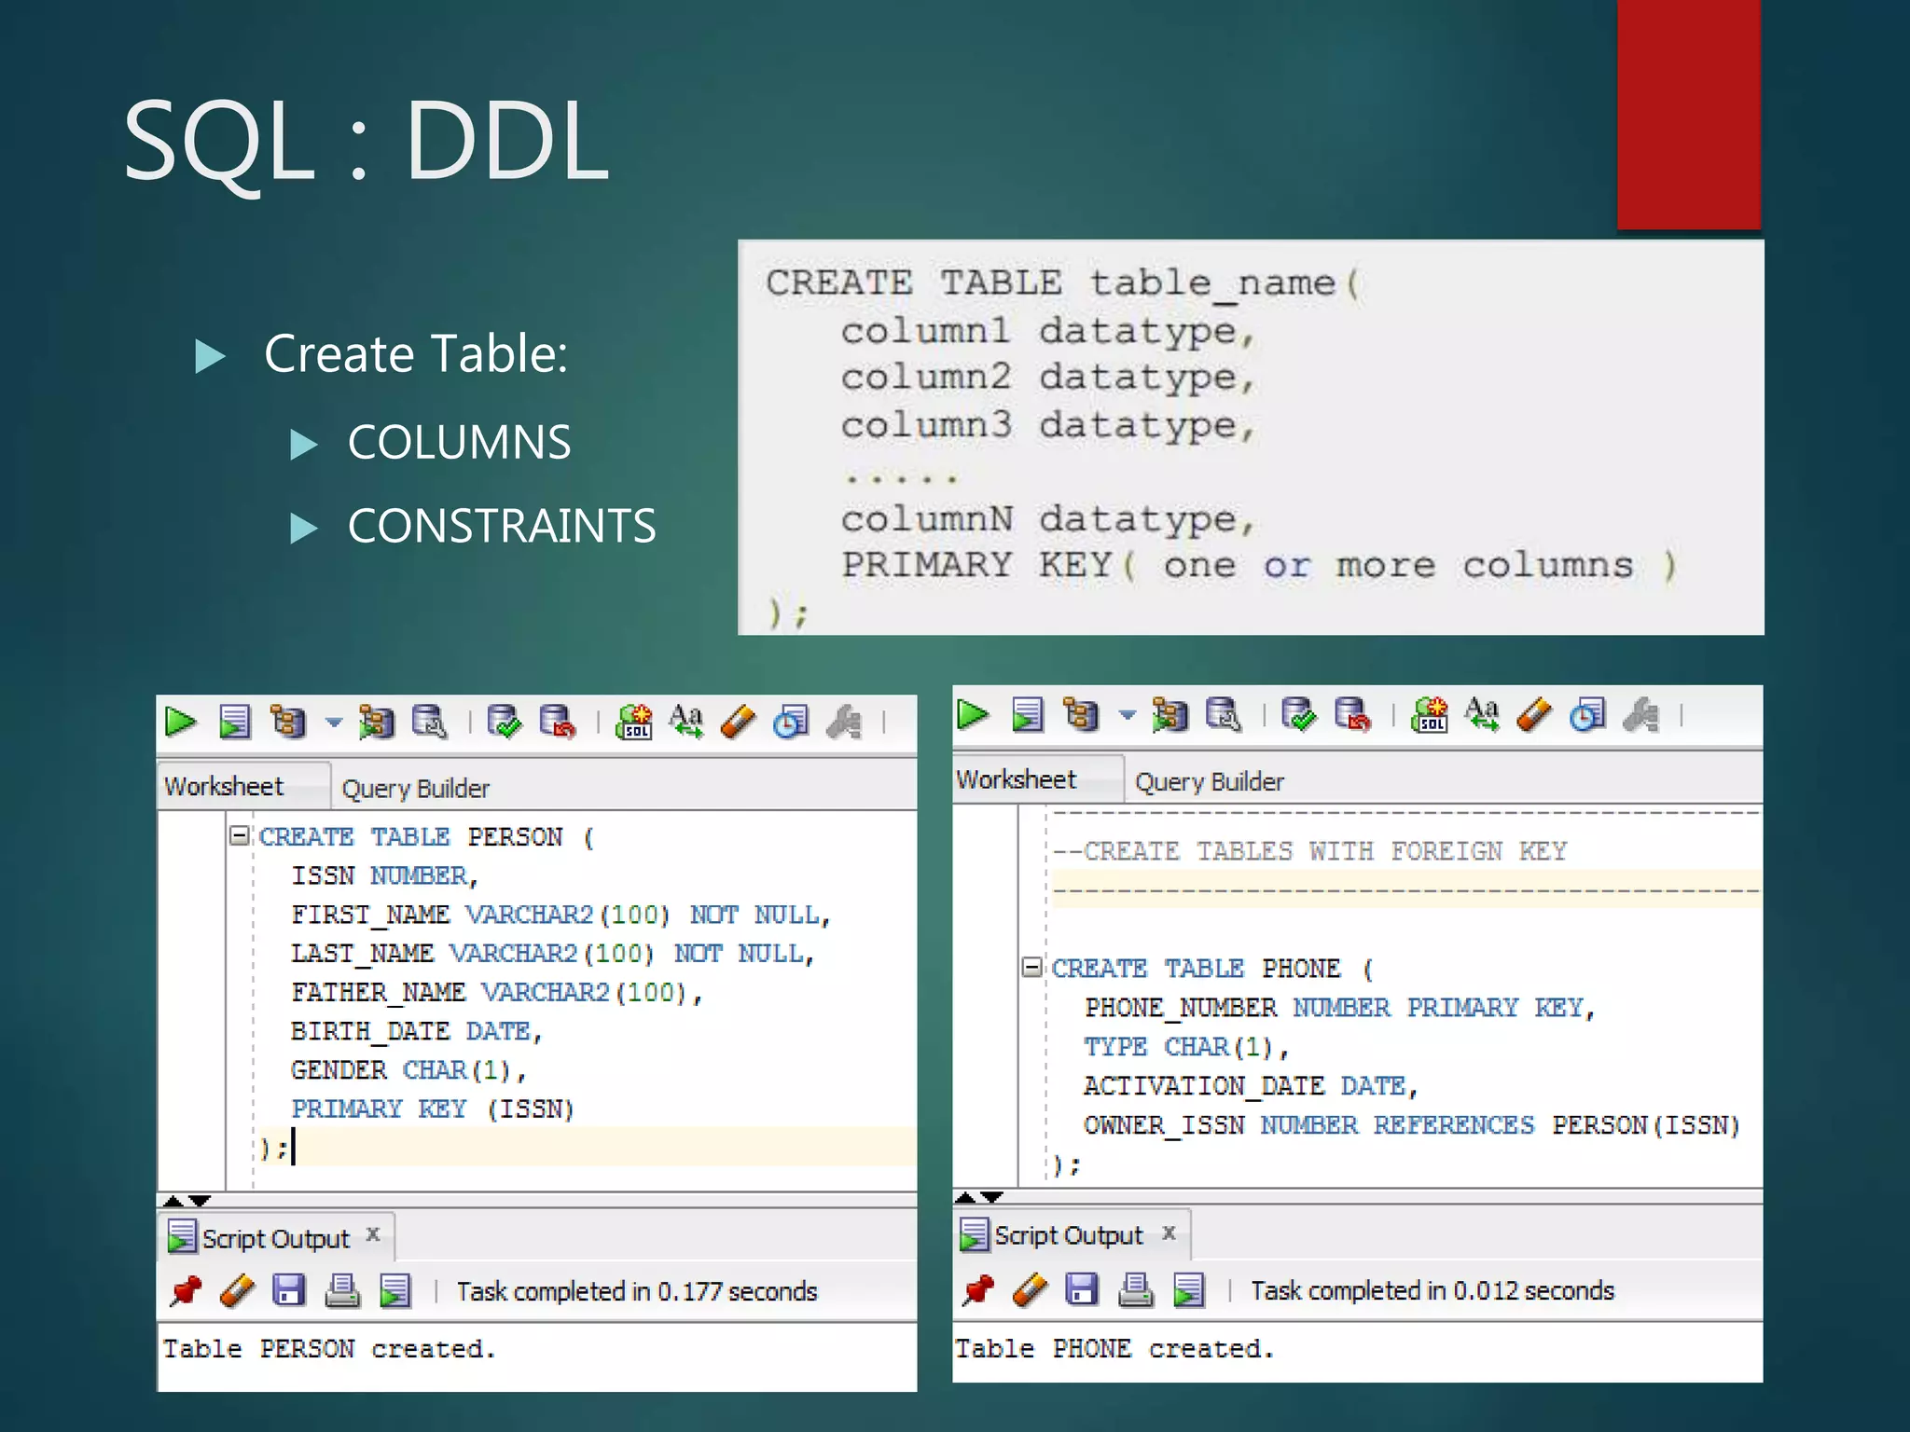Print the PHONE script output
This screenshot has height=1432, width=1910.
tap(1135, 1289)
